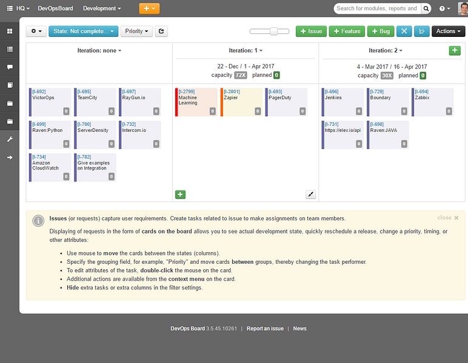
Task: Click the green Bug button
Action: pyautogui.click(x=381, y=31)
